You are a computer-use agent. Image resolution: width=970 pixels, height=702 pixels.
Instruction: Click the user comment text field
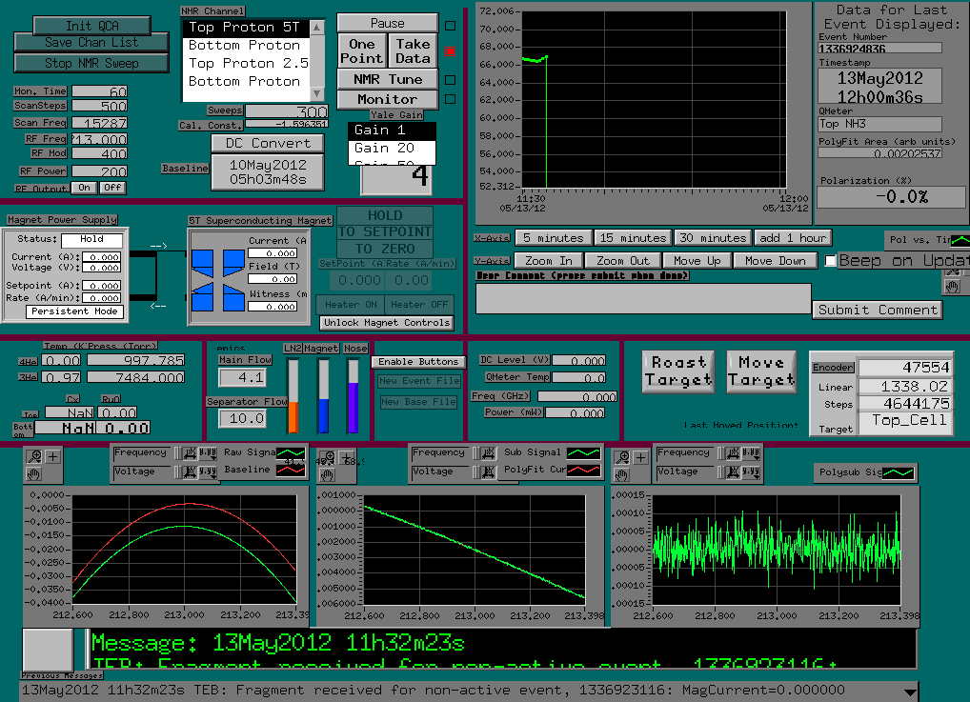point(643,299)
